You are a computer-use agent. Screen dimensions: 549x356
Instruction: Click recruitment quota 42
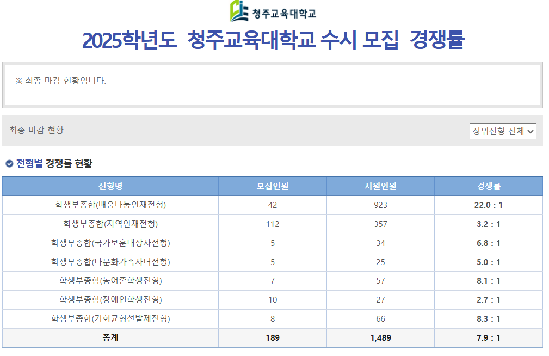(x=273, y=205)
